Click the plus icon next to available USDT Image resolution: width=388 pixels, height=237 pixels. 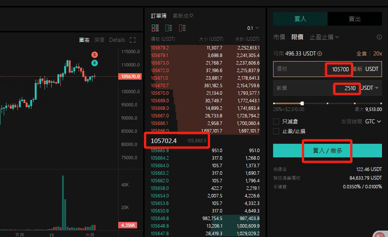(x=319, y=54)
